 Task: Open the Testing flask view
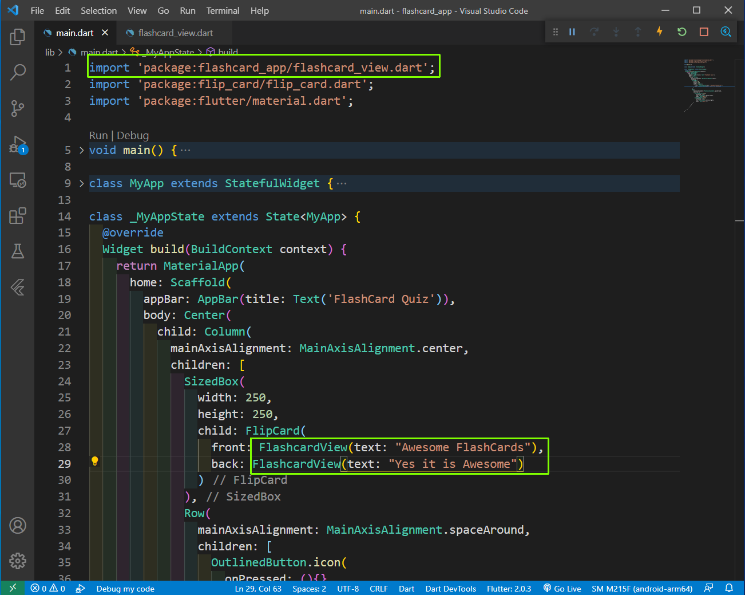coord(18,251)
